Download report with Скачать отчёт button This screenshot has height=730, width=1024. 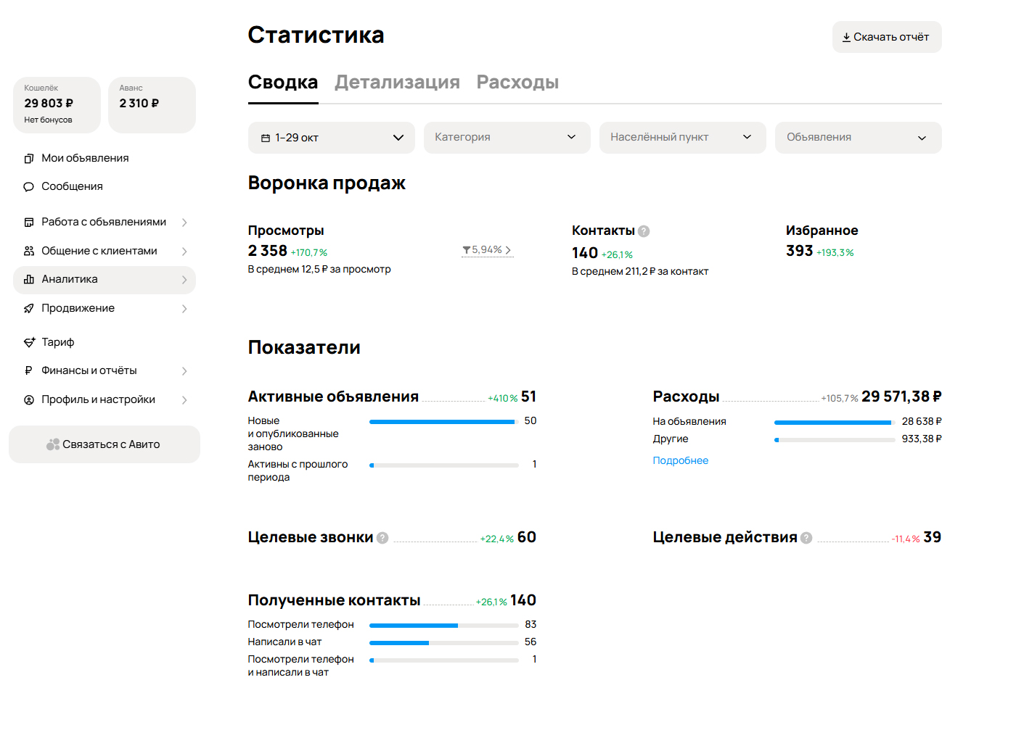click(887, 37)
